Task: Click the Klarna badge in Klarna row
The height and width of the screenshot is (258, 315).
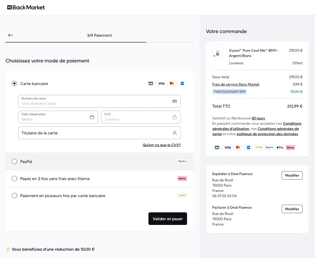Action: pyautogui.click(x=182, y=178)
